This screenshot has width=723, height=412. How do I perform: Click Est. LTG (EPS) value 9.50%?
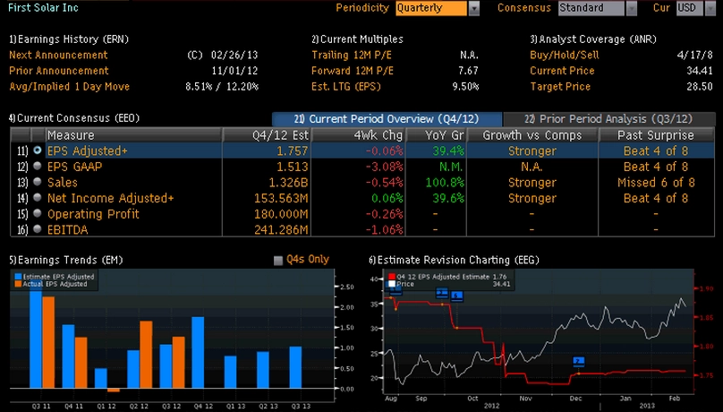click(465, 86)
